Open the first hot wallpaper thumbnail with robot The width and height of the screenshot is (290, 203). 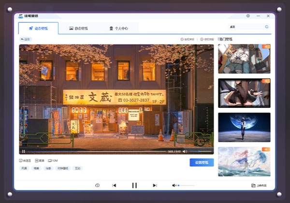coord(244,59)
